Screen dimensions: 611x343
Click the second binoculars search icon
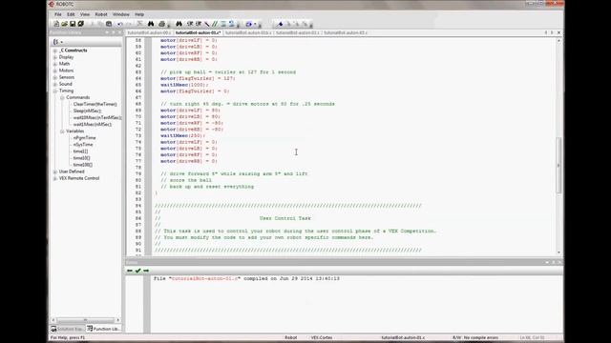coord(179,24)
